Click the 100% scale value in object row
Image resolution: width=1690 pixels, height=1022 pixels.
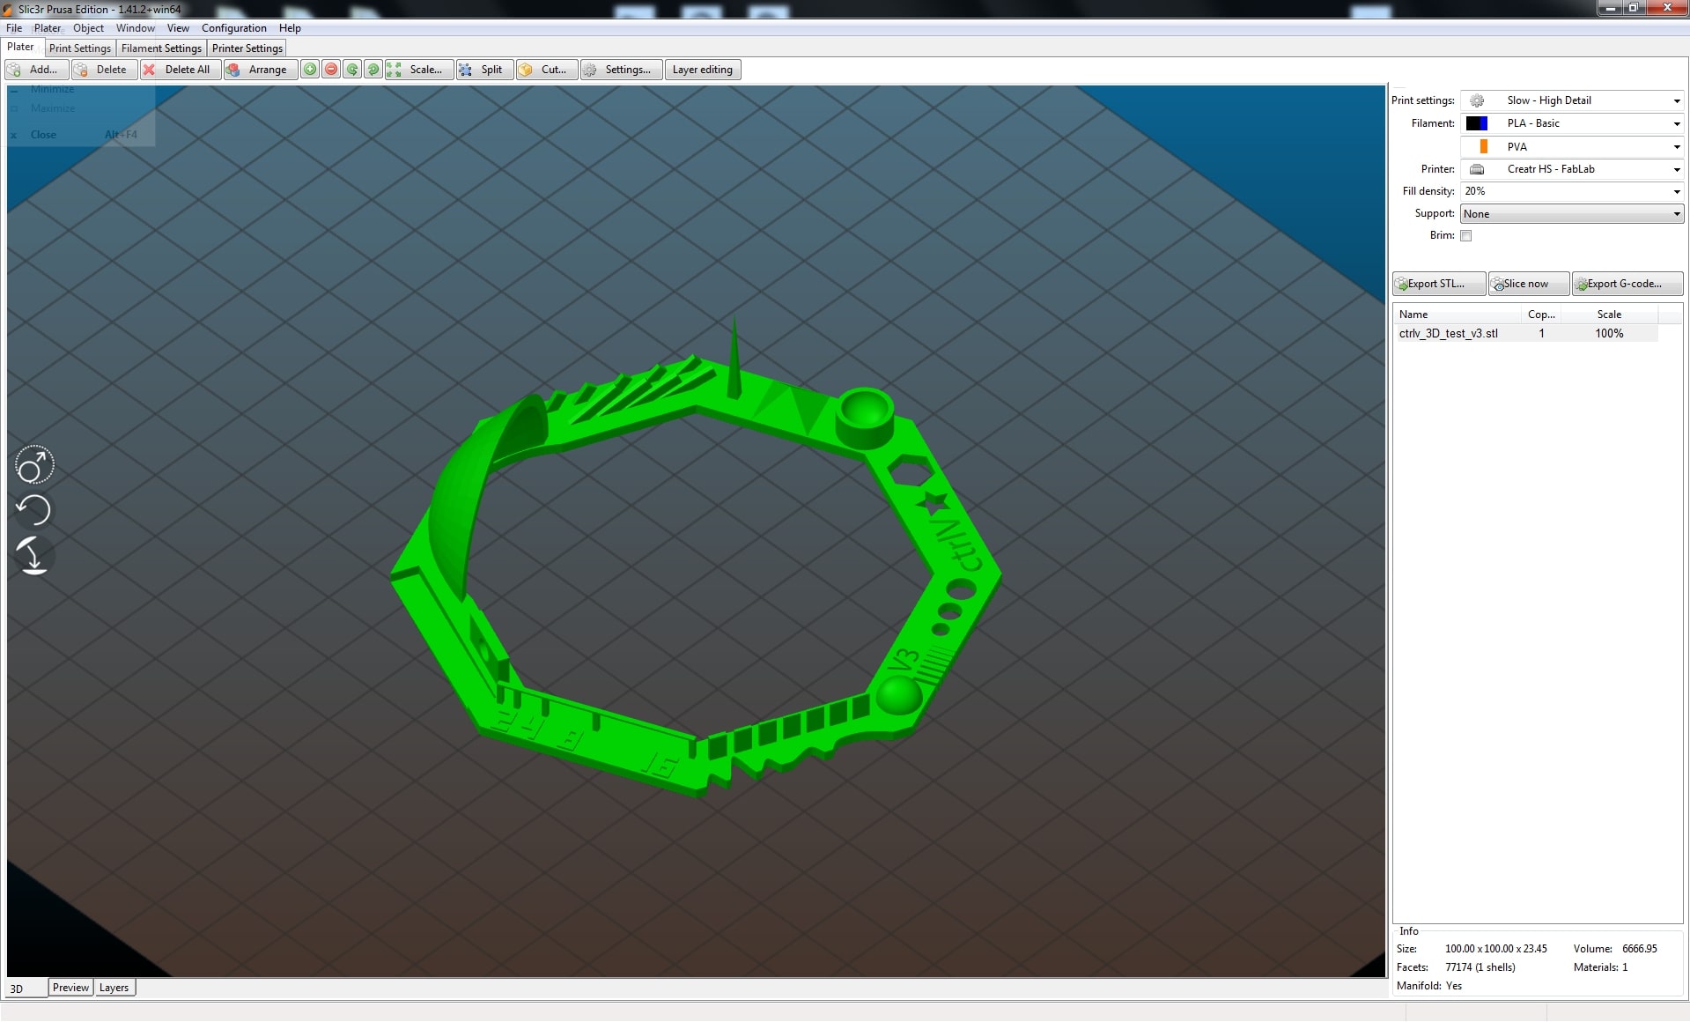point(1609,333)
